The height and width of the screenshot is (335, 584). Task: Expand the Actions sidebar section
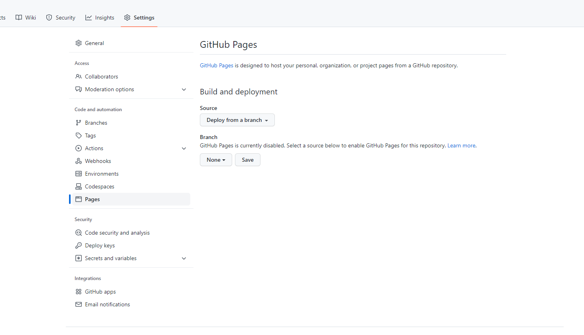click(x=184, y=148)
